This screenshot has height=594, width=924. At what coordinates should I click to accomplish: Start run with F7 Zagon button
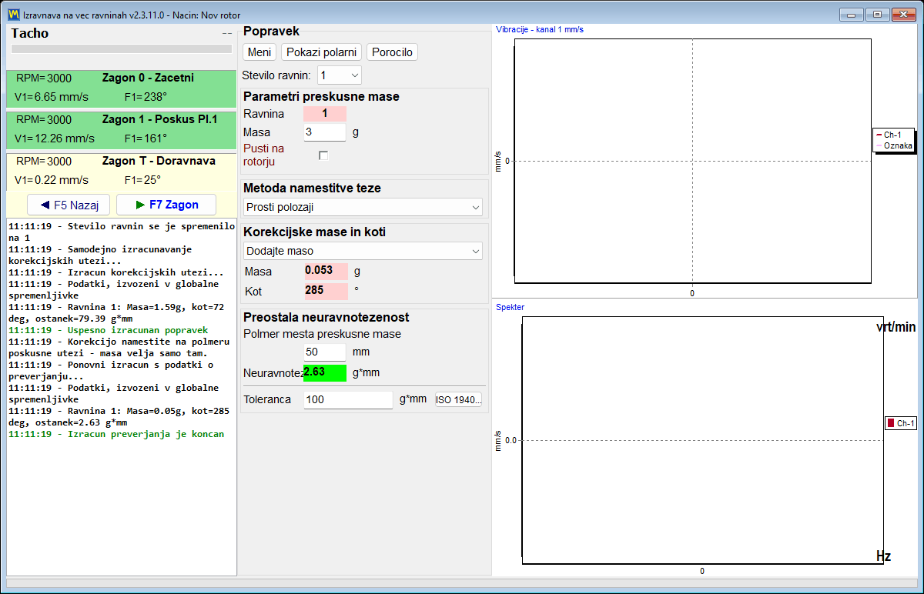click(x=166, y=205)
